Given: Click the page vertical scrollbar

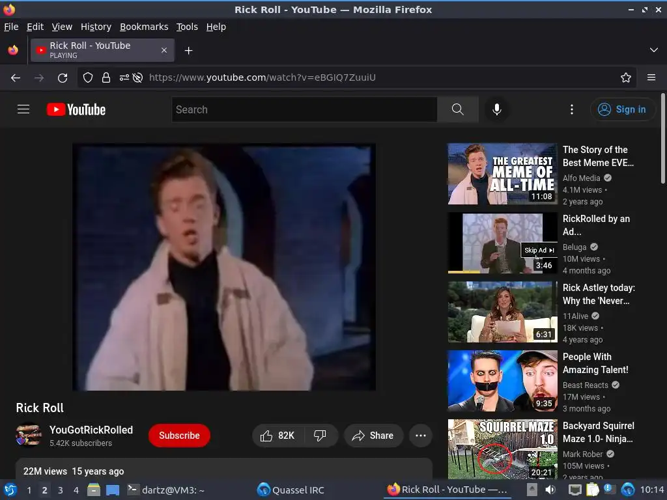Looking at the screenshot, I should pos(662,139).
